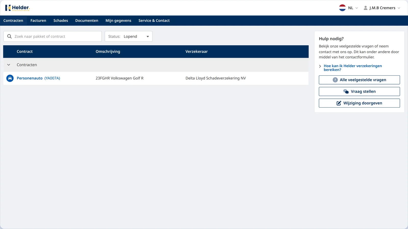This screenshot has height=229, width=408.
Task: Focus the Zoek naar pakket search field
Action: [x=53, y=36]
